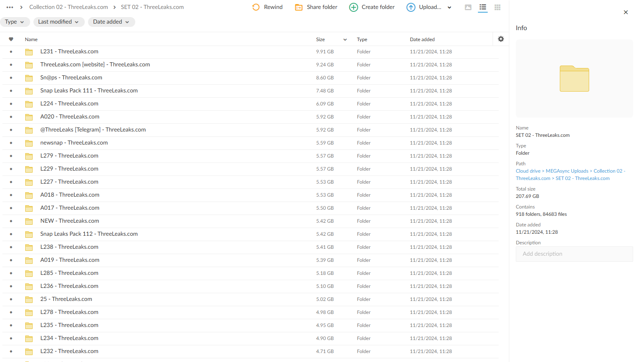Screen dimensions: 636x362
Task: Open MEGAsync Uploads path link
Action: click(x=567, y=171)
